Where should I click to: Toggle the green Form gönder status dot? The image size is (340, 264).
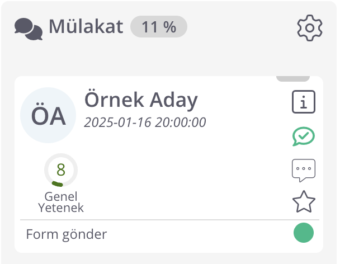point(304,233)
